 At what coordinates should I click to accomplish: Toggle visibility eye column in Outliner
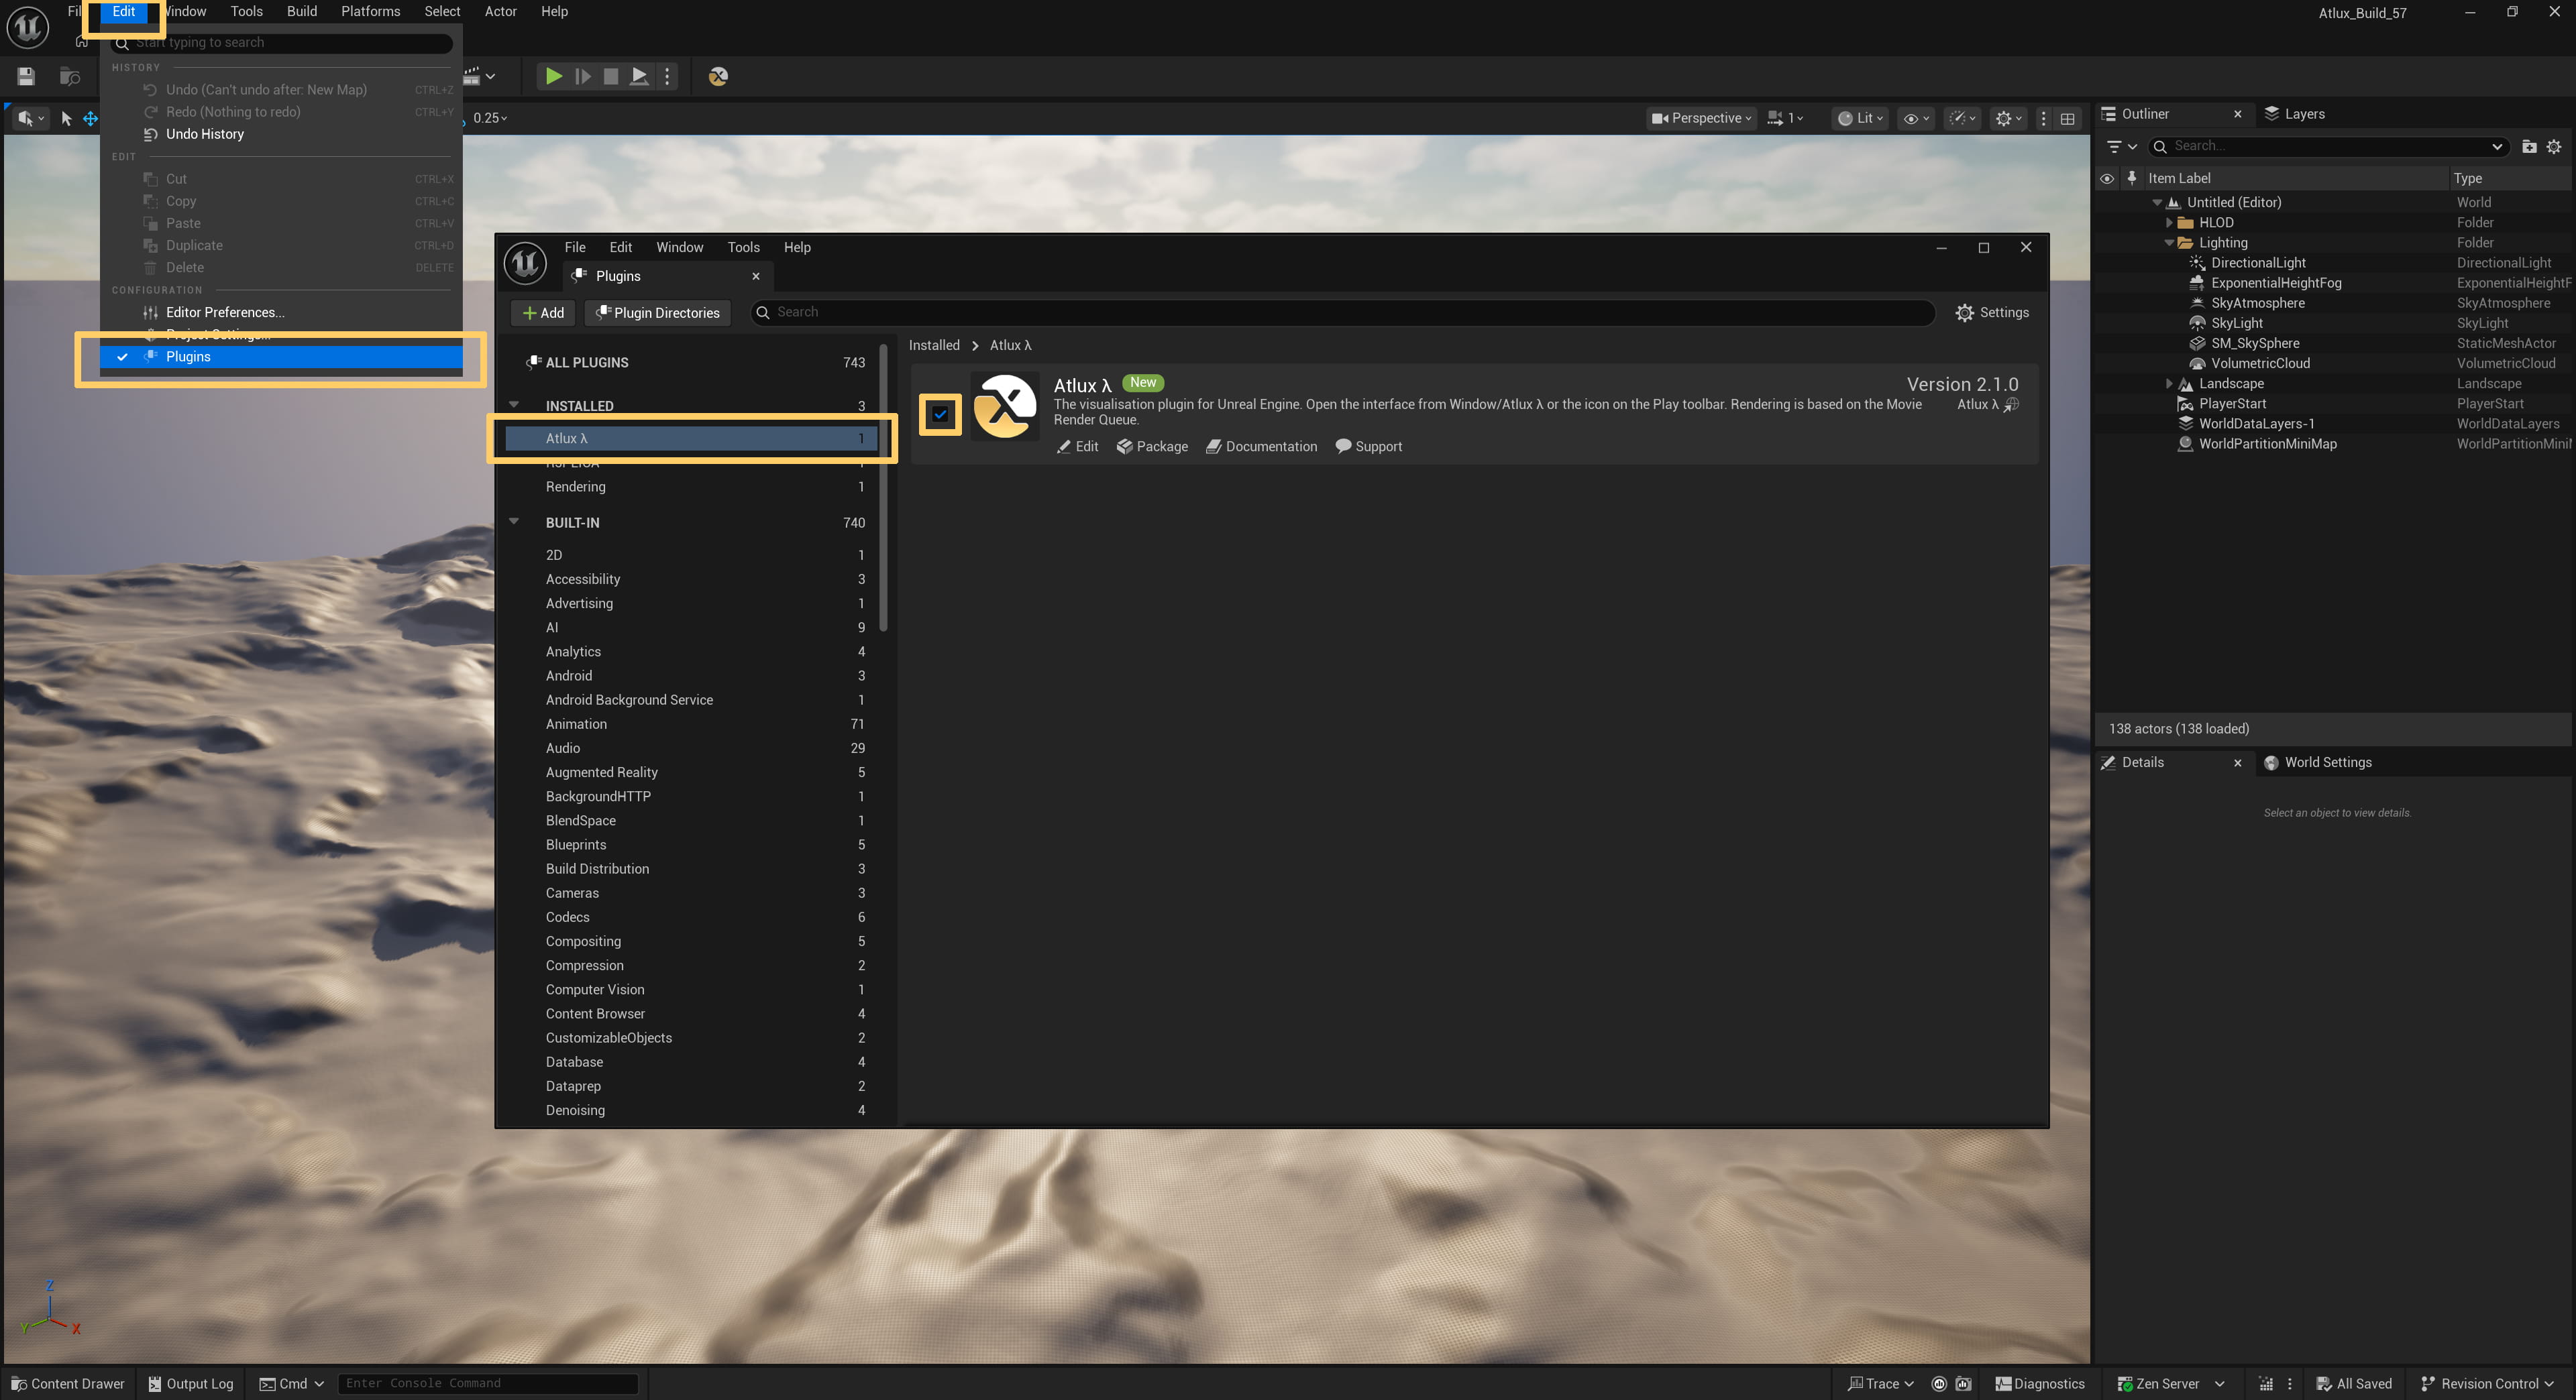coord(2107,178)
